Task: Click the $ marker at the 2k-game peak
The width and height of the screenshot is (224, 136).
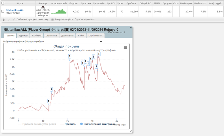Action: coord(70,56)
